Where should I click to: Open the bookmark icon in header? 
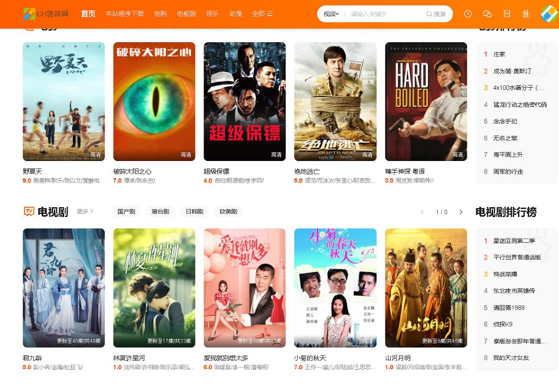click(507, 14)
